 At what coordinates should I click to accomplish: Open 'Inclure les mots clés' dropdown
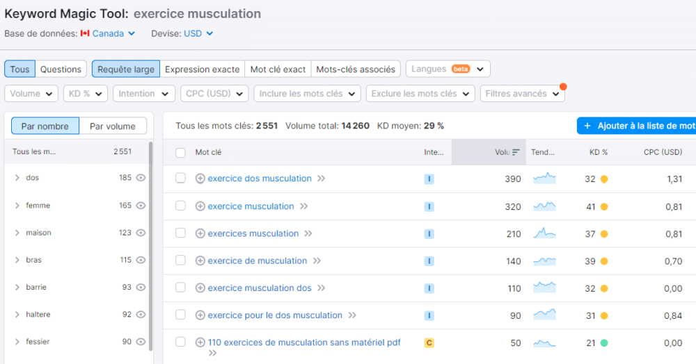click(307, 94)
